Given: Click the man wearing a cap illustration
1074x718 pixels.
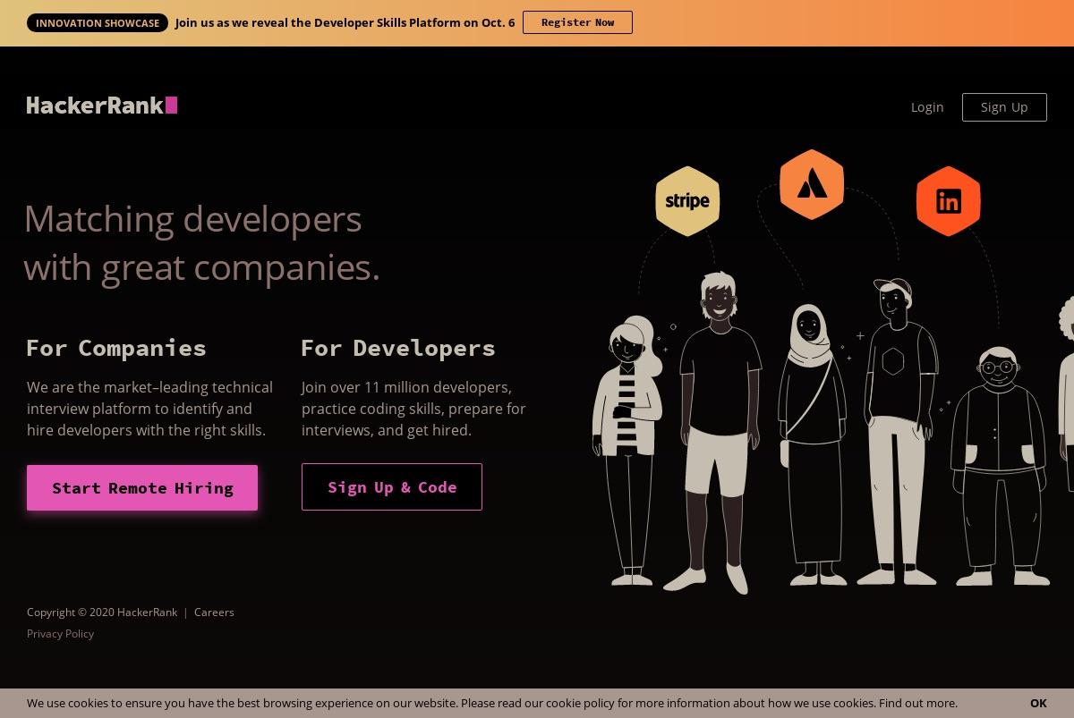Looking at the screenshot, I should pos(898,432).
